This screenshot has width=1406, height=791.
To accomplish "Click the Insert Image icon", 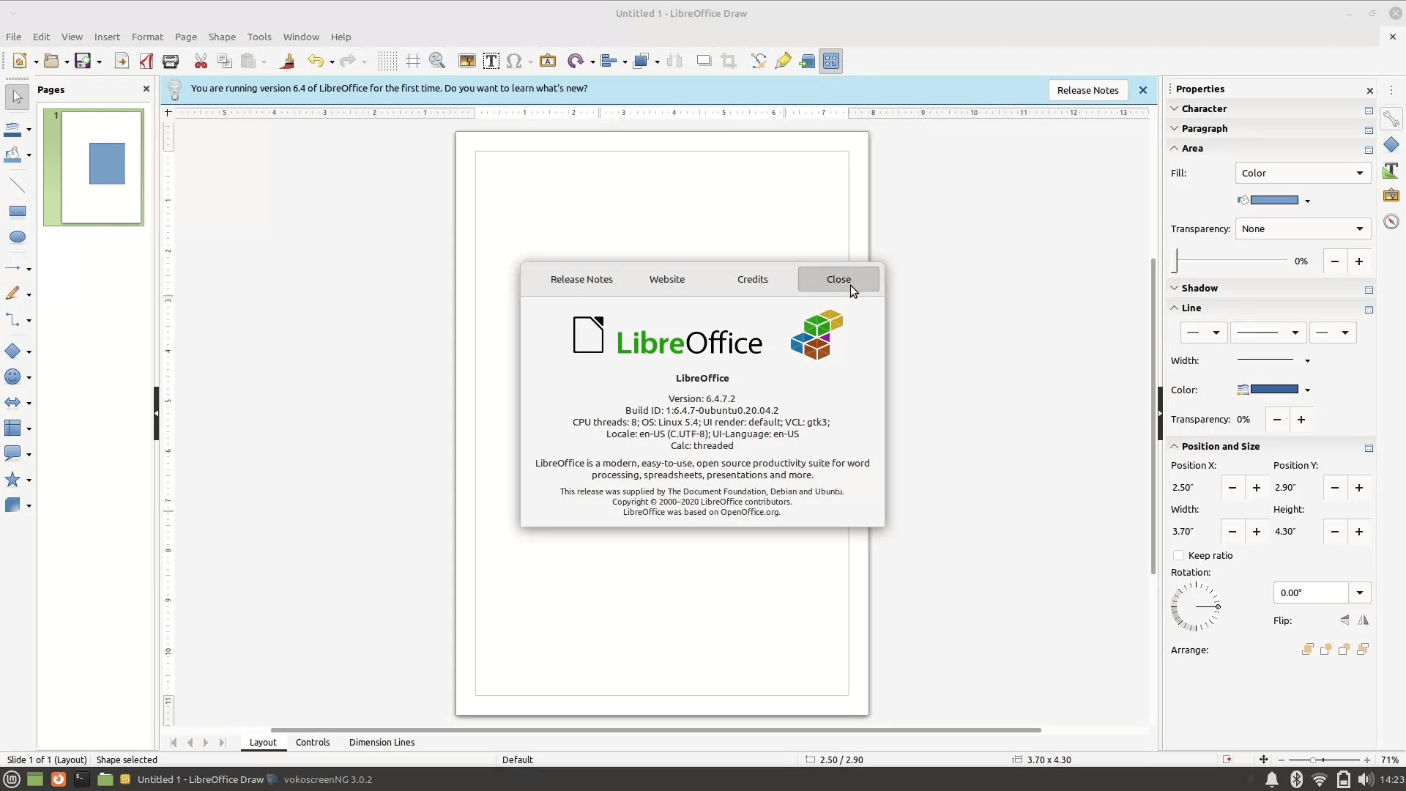I will click(x=466, y=62).
